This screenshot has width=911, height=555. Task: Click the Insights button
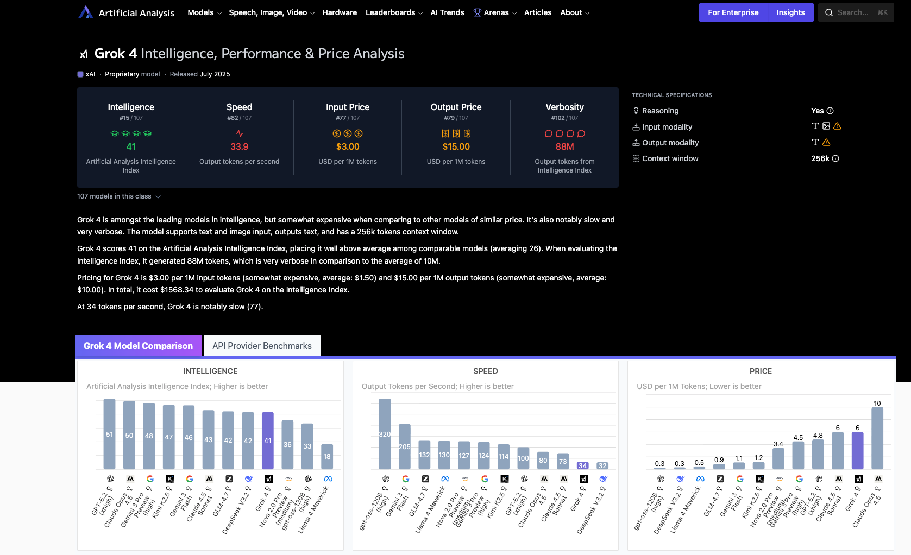(x=790, y=12)
